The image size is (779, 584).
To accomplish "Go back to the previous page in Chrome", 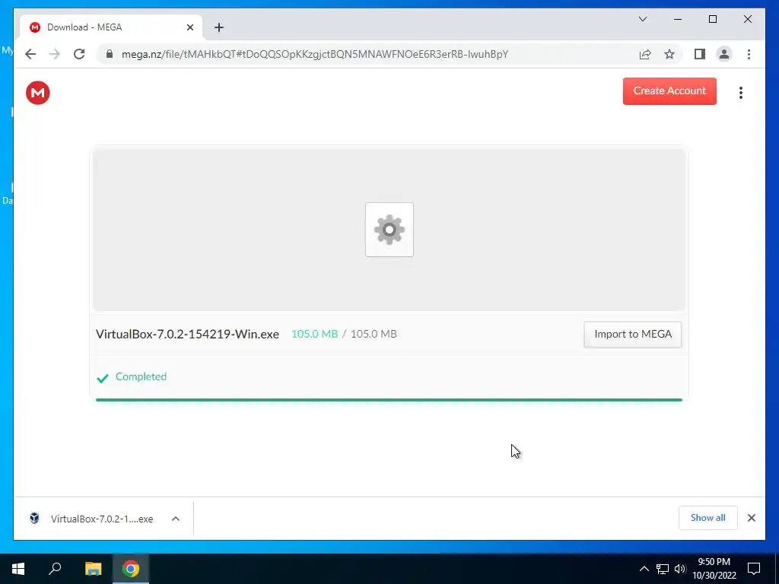I will click(x=30, y=54).
